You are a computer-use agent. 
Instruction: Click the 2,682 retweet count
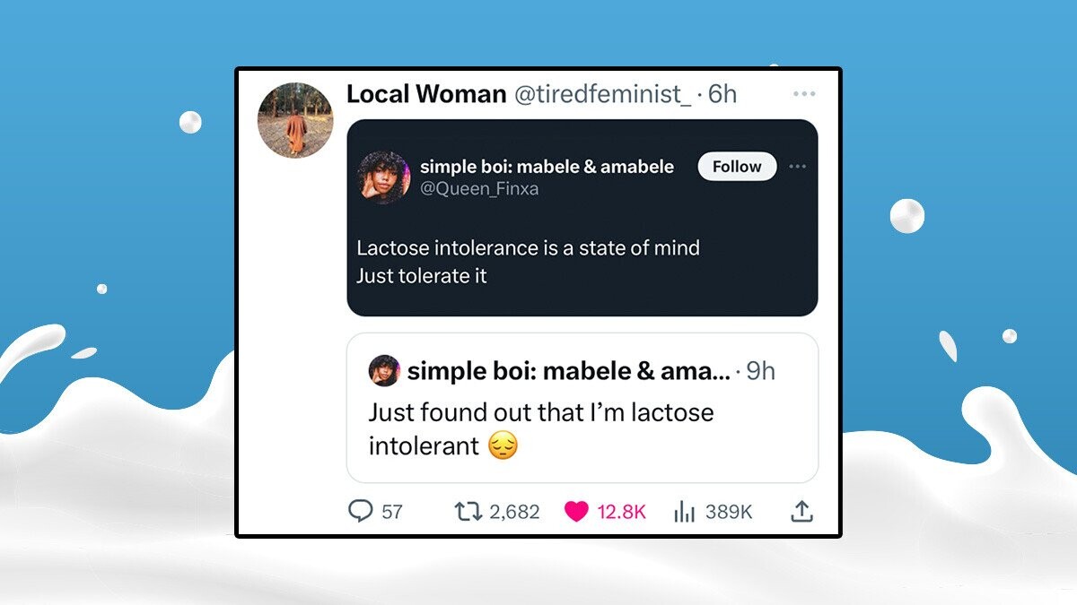[515, 512]
